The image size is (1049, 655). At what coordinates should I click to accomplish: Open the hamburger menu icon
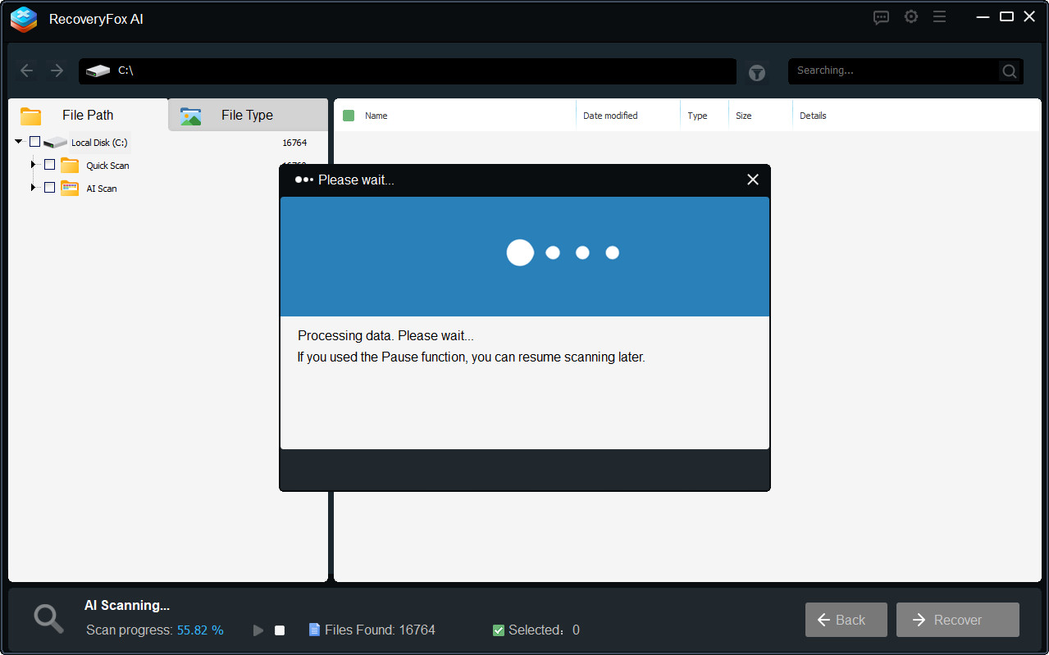(940, 16)
